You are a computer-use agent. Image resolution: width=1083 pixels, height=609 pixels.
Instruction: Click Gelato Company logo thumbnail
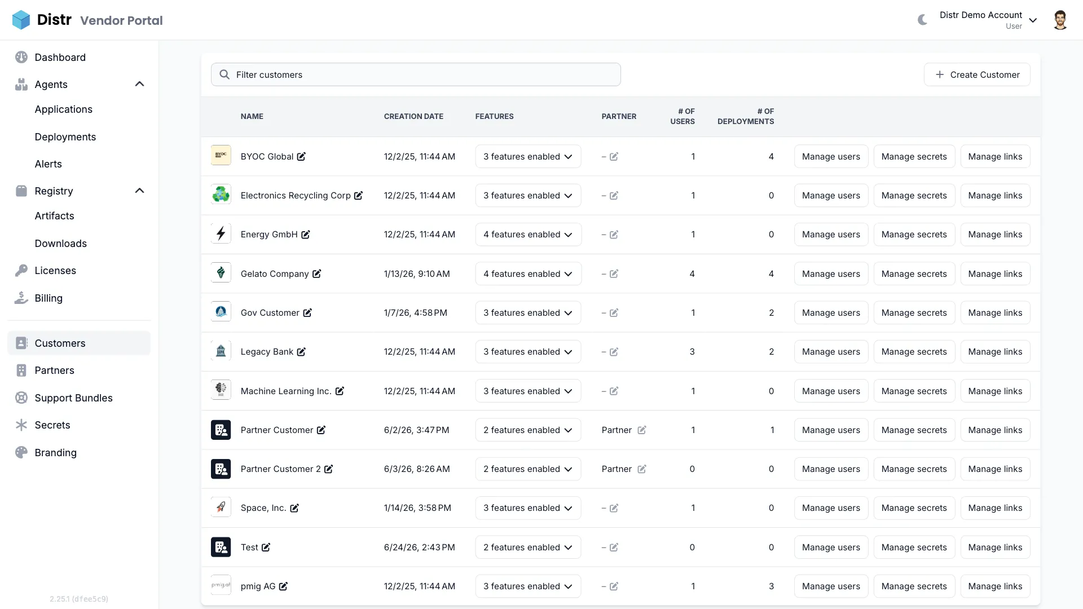point(221,272)
